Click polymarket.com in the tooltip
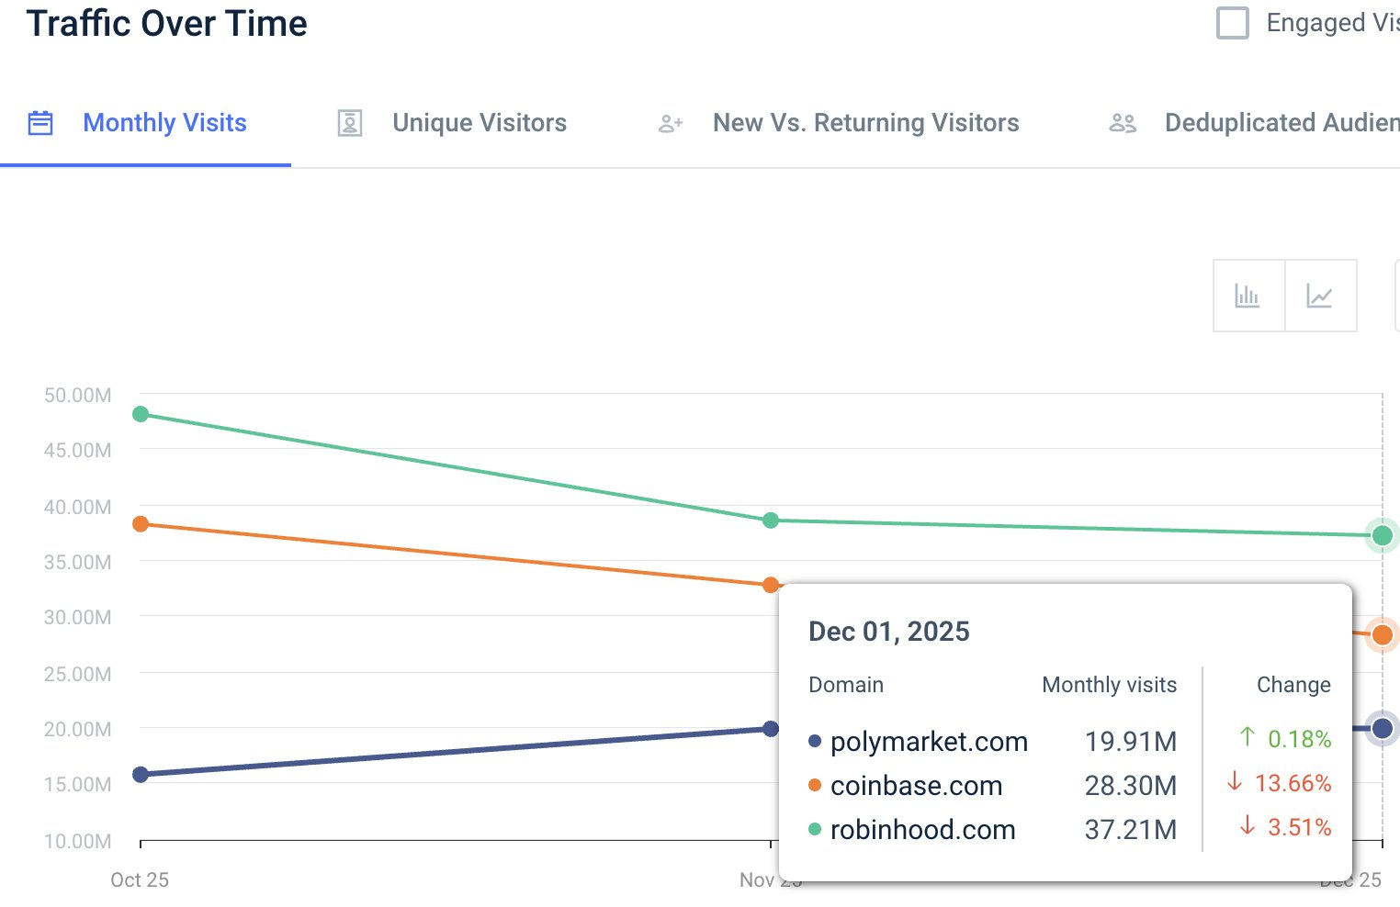This screenshot has height=907, width=1400. click(x=928, y=742)
